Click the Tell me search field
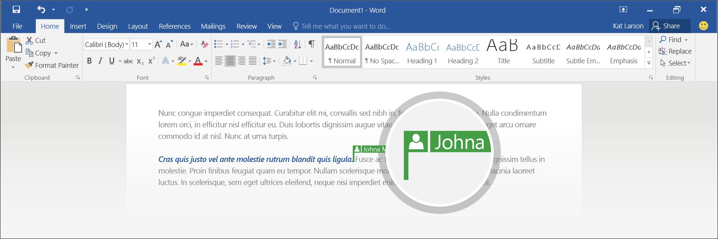 [345, 26]
